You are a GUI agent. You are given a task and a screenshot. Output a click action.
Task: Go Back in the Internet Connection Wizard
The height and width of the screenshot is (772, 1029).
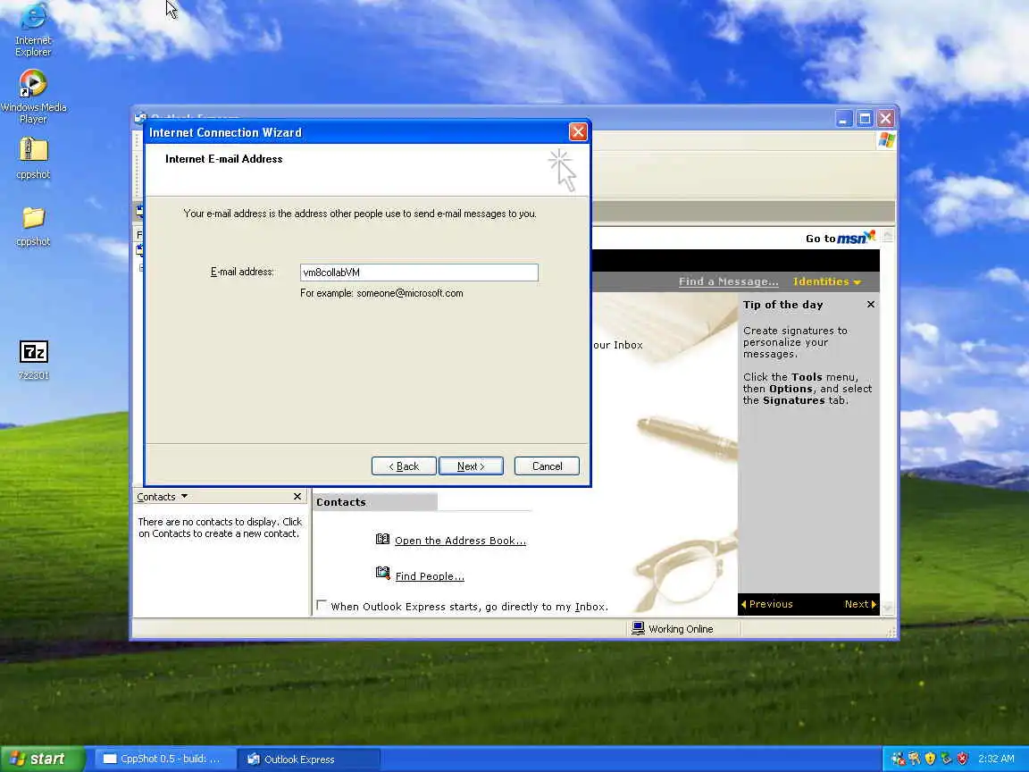pyautogui.click(x=404, y=466)
